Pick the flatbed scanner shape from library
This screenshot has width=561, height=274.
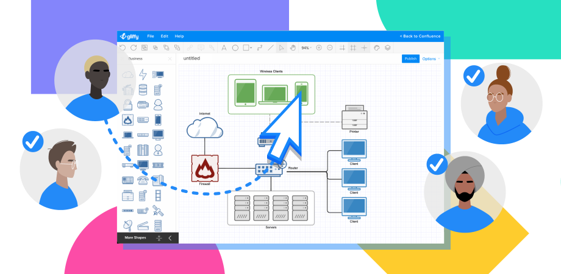[x=143, y=225]
